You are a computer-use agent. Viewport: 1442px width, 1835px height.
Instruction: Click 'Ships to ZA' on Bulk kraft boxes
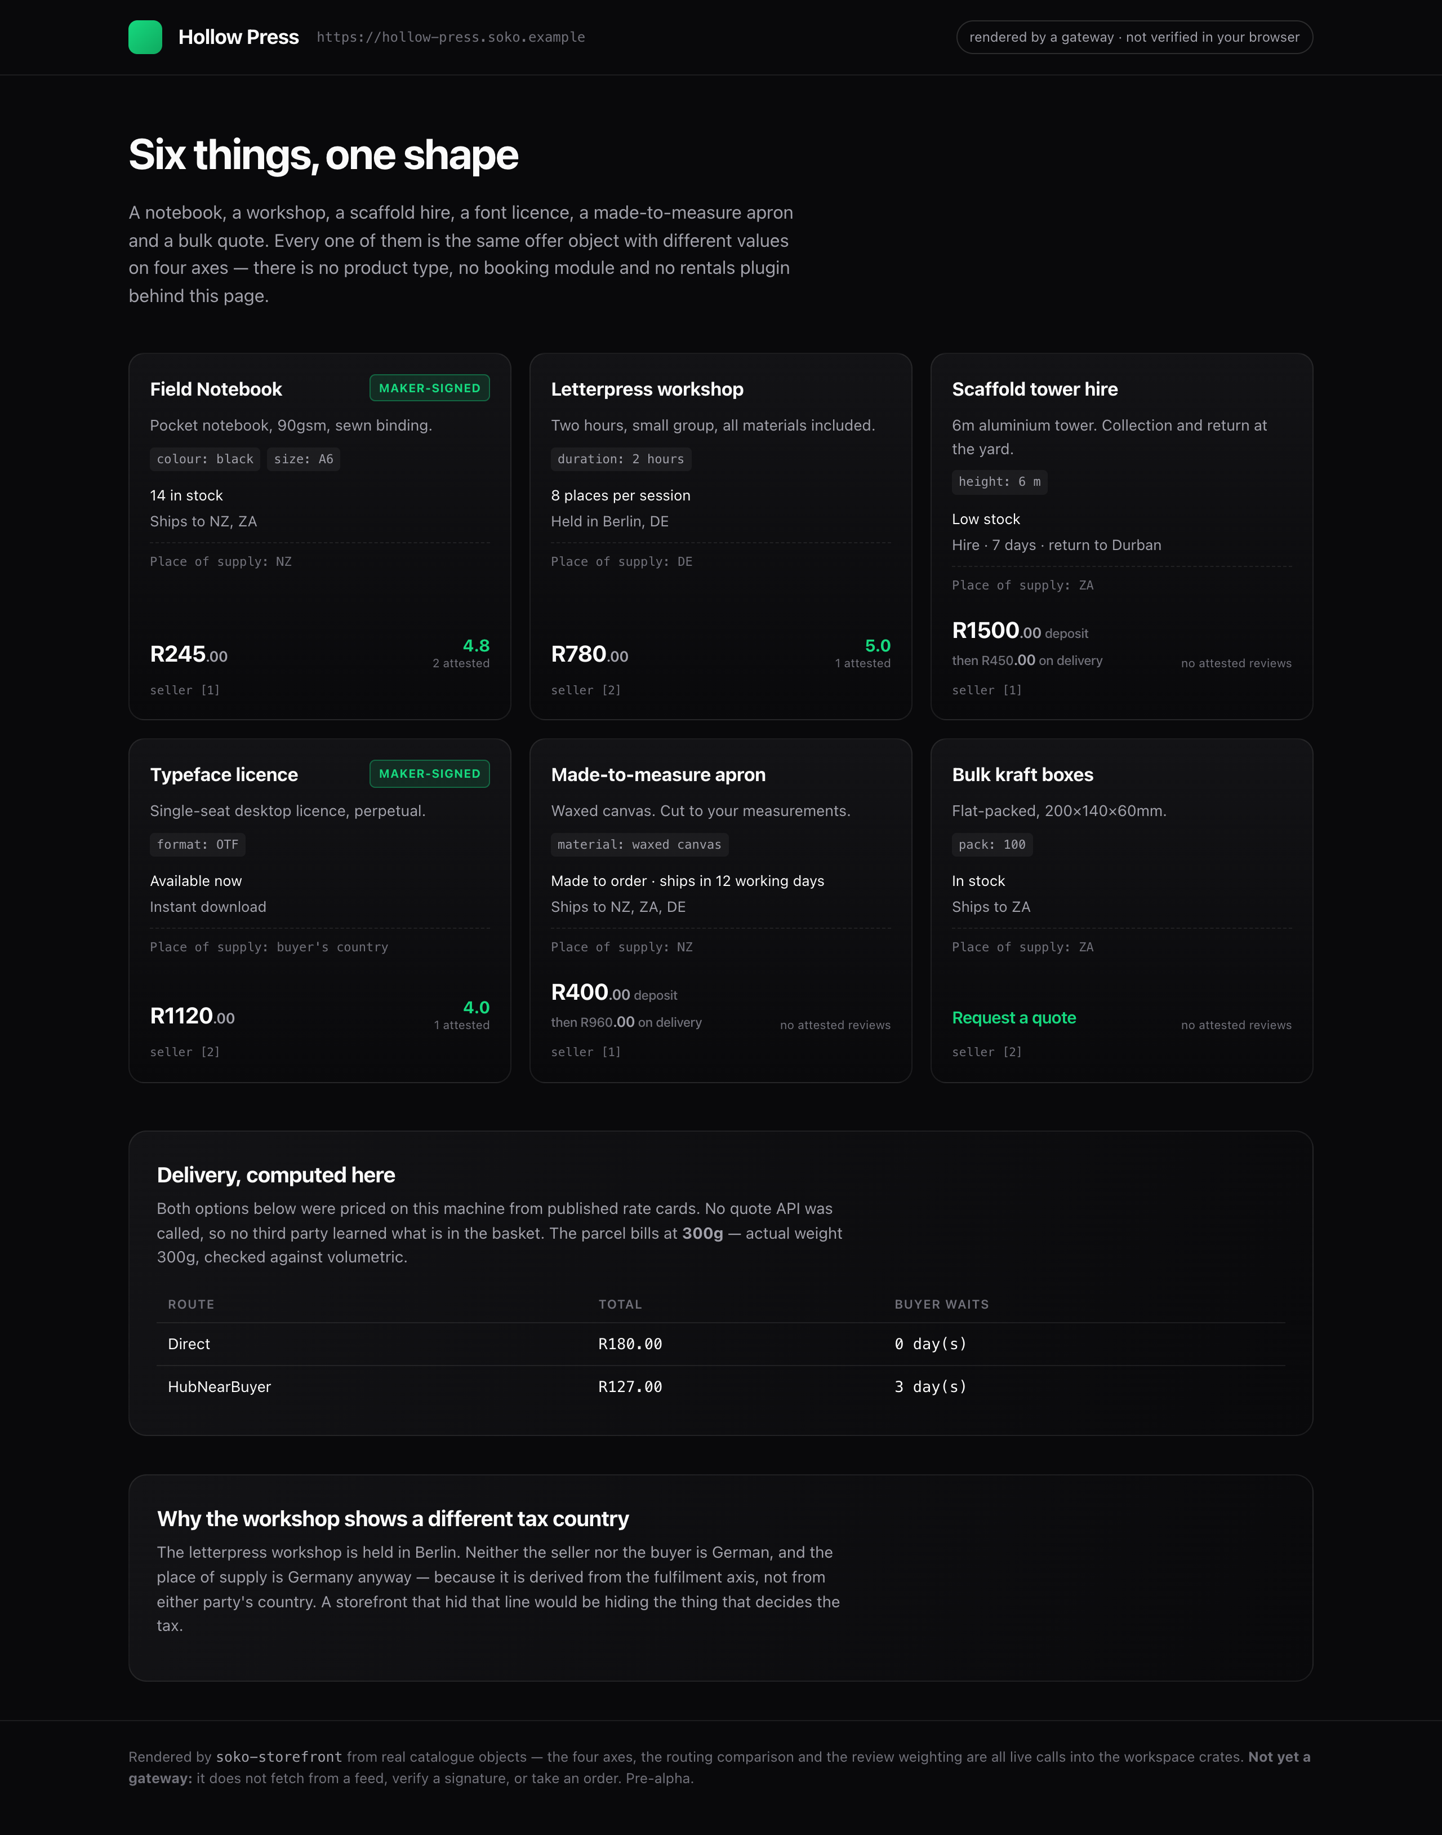click(x=991, y=907)
